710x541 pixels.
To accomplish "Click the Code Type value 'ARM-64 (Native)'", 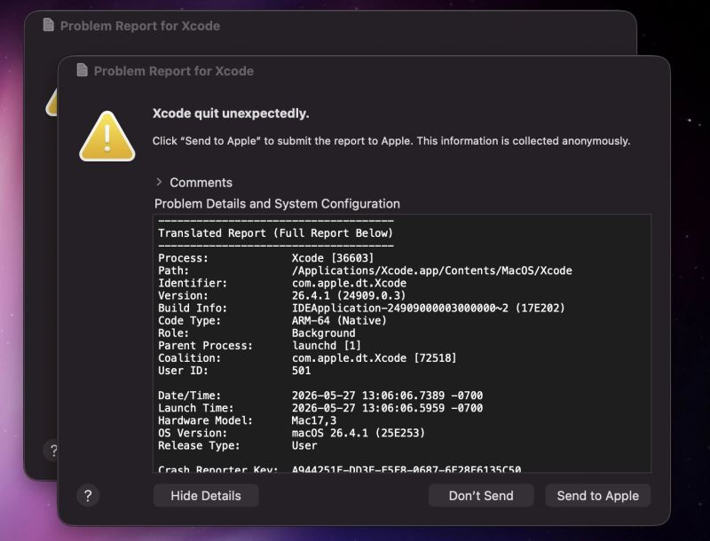I will (x=339, y=320).
